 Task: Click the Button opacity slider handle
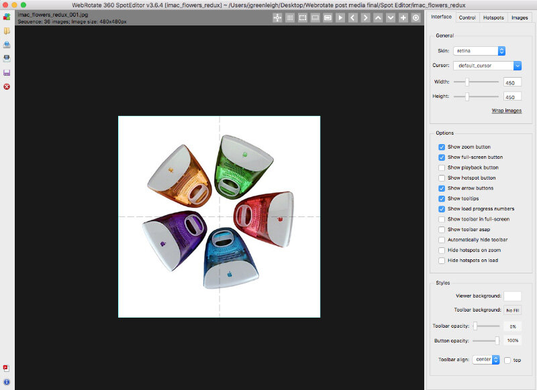point(497,340)
